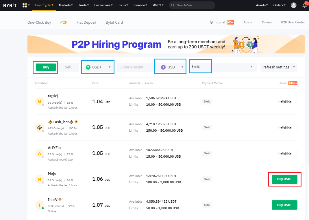The height and width of the screenshot is (220, 309).
Task: Open advertiser Mejs profile name
Action: [x=52, y=174]
